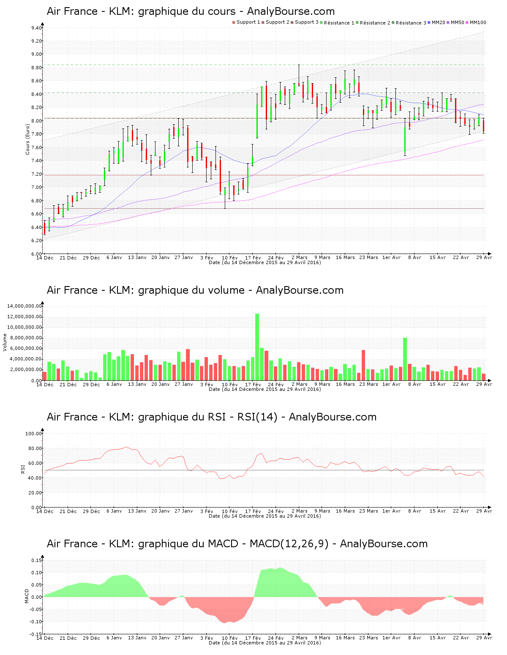The height and width of the screenshot is (655, 507).
Task: Click the date range caption under RSI chart
Action: [265, 516]
